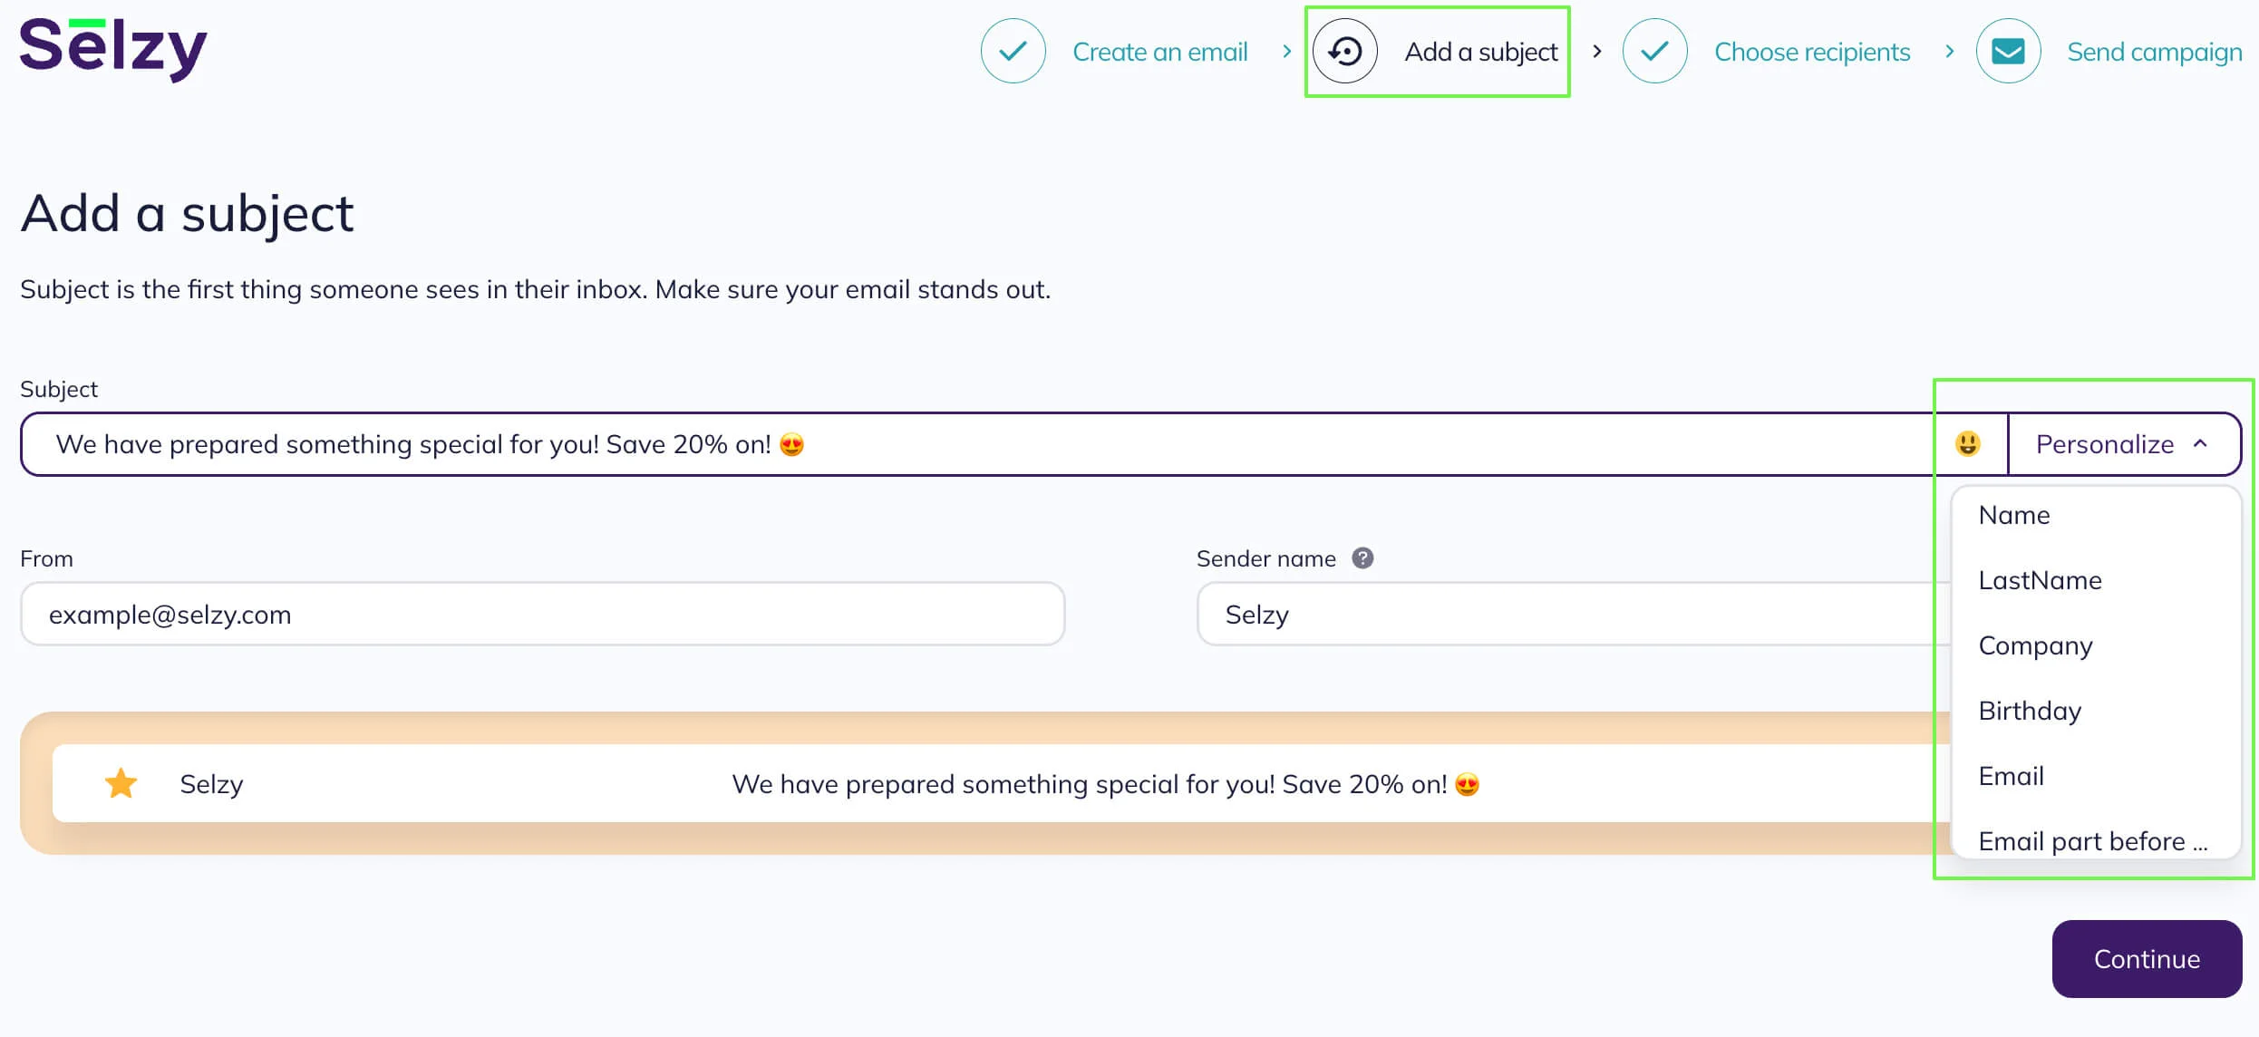Click the Selzy logo
The height and width of the screenshot is (1037, 2259).
(x=113, y=49)
